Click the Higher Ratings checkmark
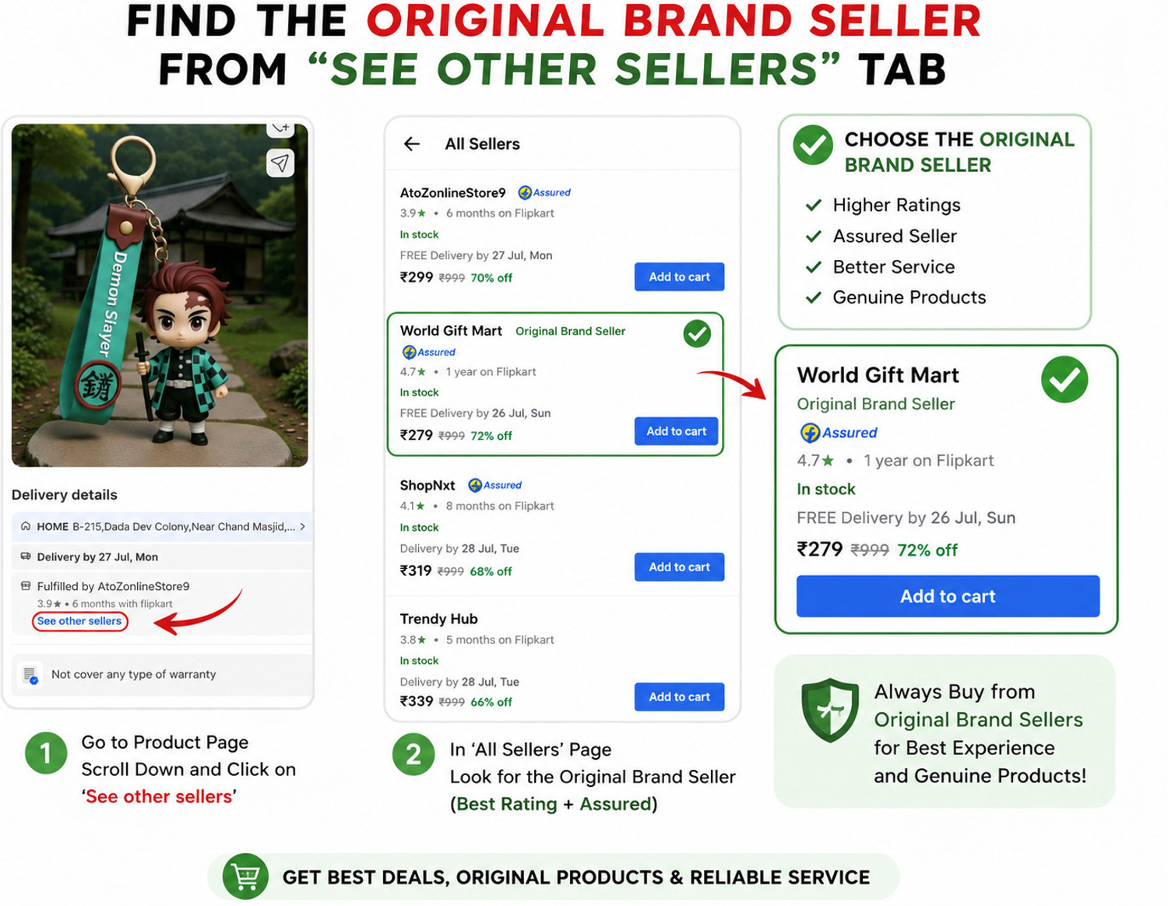Image resolution: width=1168 pixels, height=906 pixels. click(814, 205)
